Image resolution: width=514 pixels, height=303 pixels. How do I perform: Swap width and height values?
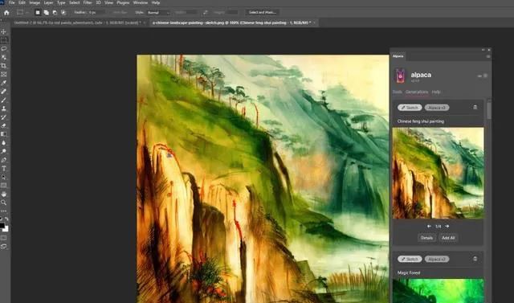(x=206, y=13)
